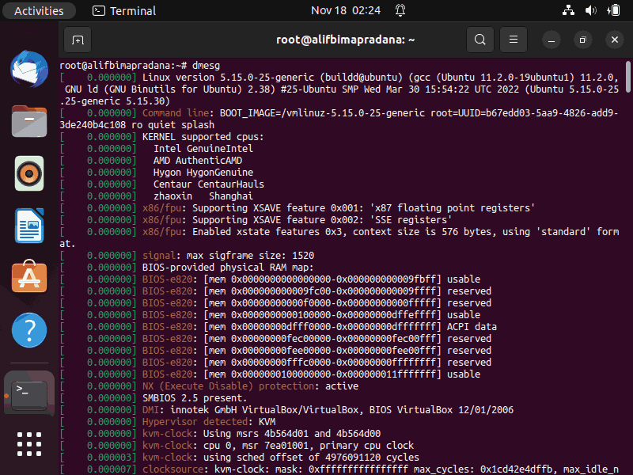
Task: Click the Activities button
Action: tap(39, 10)
